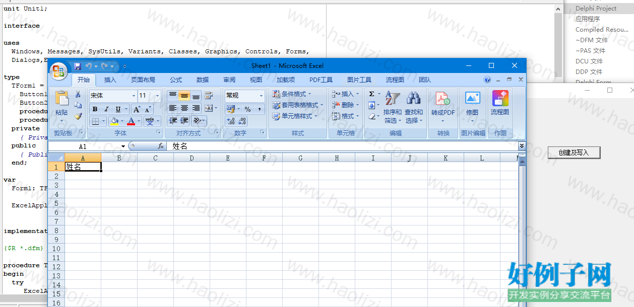This screenshot has width=634, height=307.
Task: Switch to the 公式 tab
Action: pos(176,80)
